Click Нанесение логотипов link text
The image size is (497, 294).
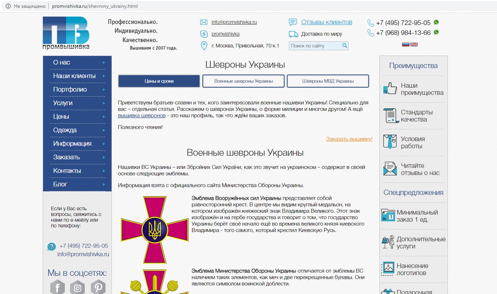coord(412,270)
